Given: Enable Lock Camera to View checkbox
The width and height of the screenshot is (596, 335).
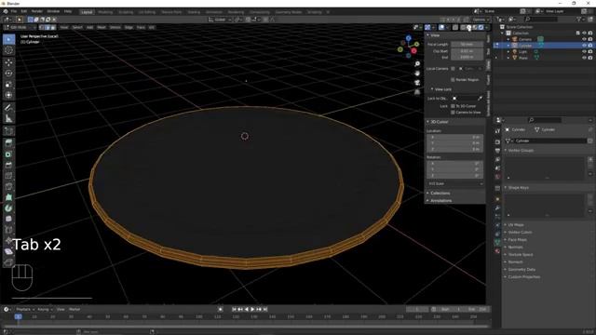Looking at the screenshot, I should [453, 113].
